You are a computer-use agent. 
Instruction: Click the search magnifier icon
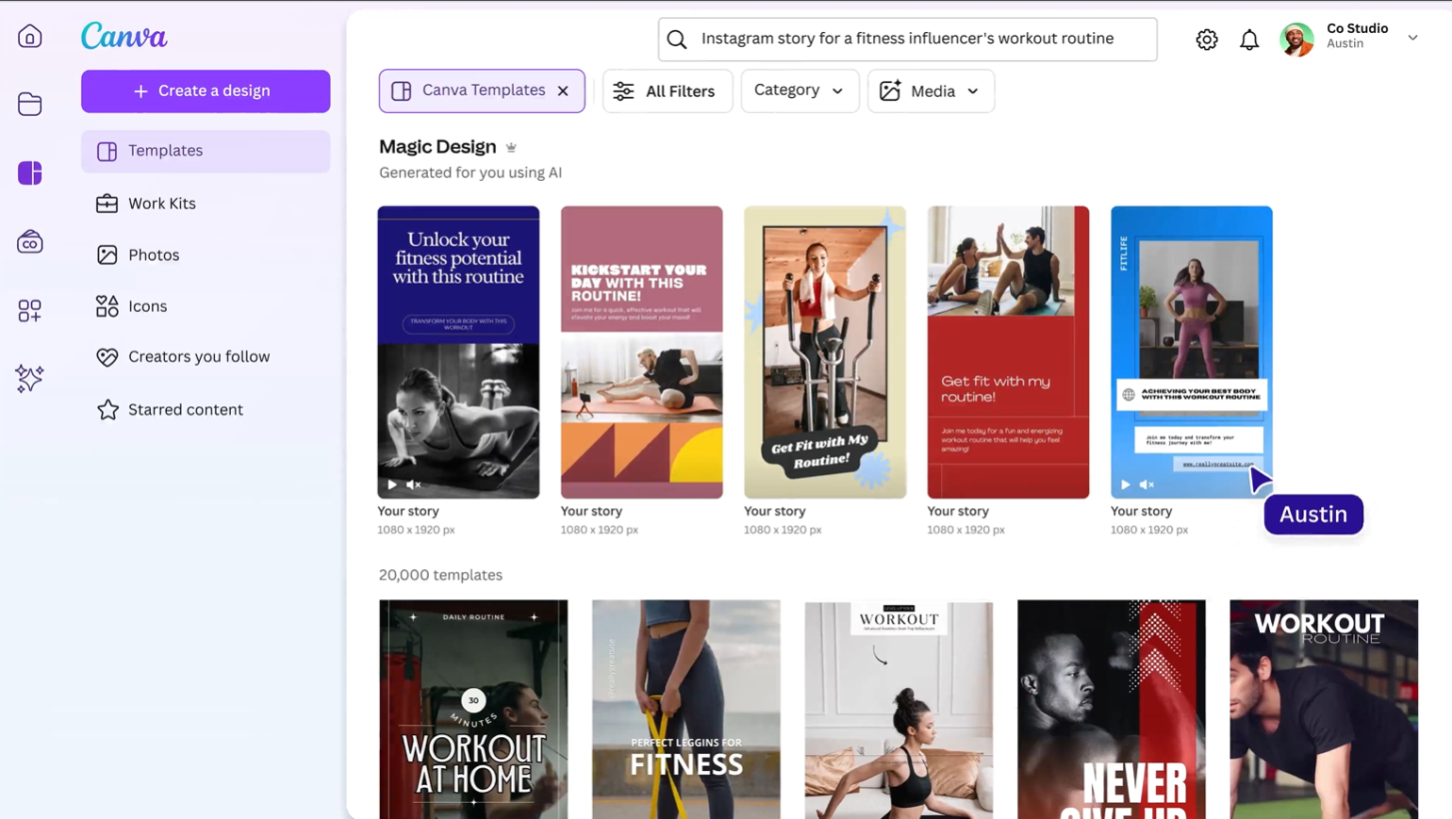coord(677,40)
